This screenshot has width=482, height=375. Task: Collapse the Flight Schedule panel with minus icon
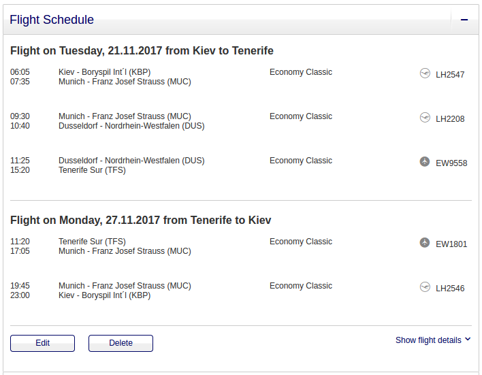point(464,20)
